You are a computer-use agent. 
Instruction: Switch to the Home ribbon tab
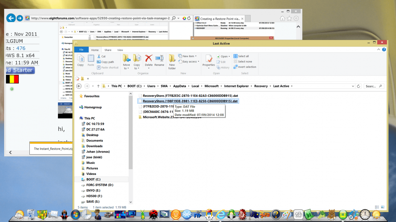click(x=95, y=50)
